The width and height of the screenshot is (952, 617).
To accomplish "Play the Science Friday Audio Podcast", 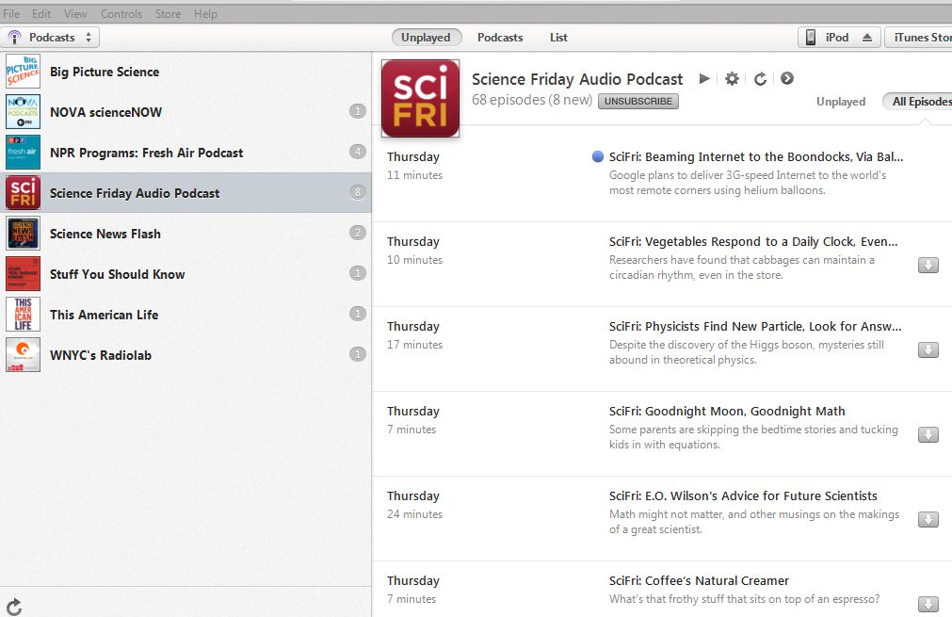I will tap(704, 78).
